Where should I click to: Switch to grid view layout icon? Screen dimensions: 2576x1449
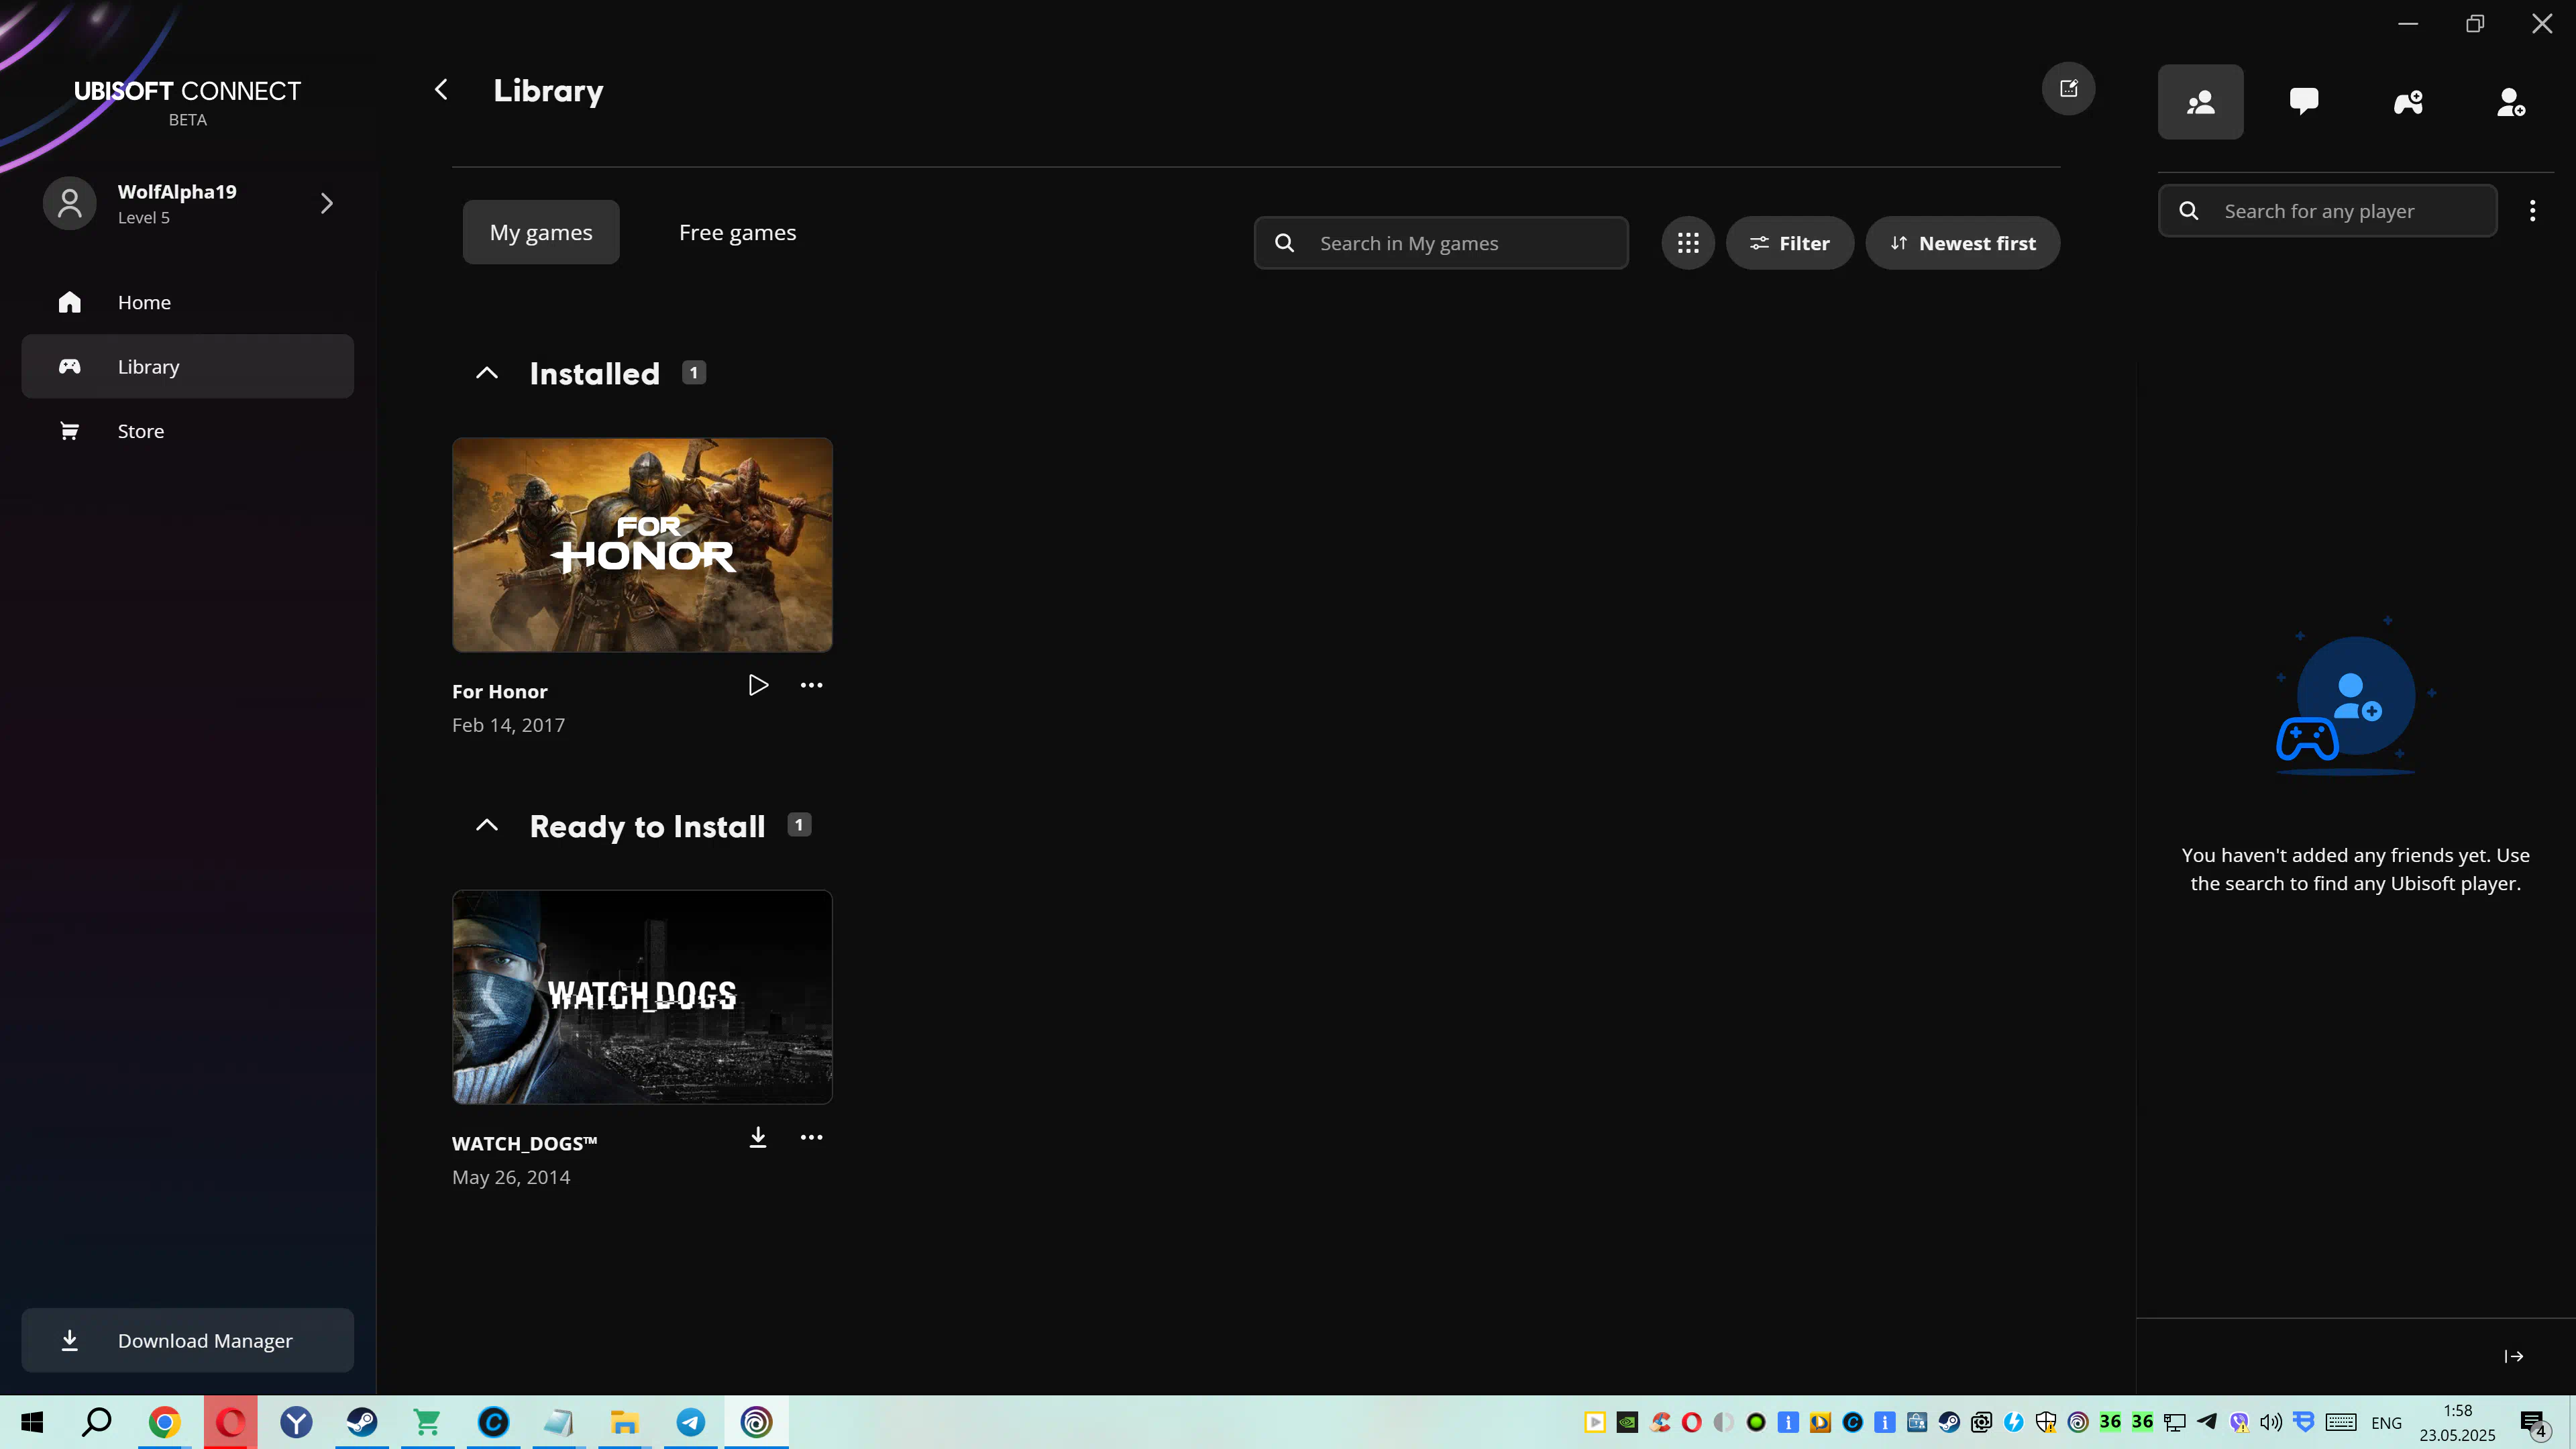point(1688,243)
